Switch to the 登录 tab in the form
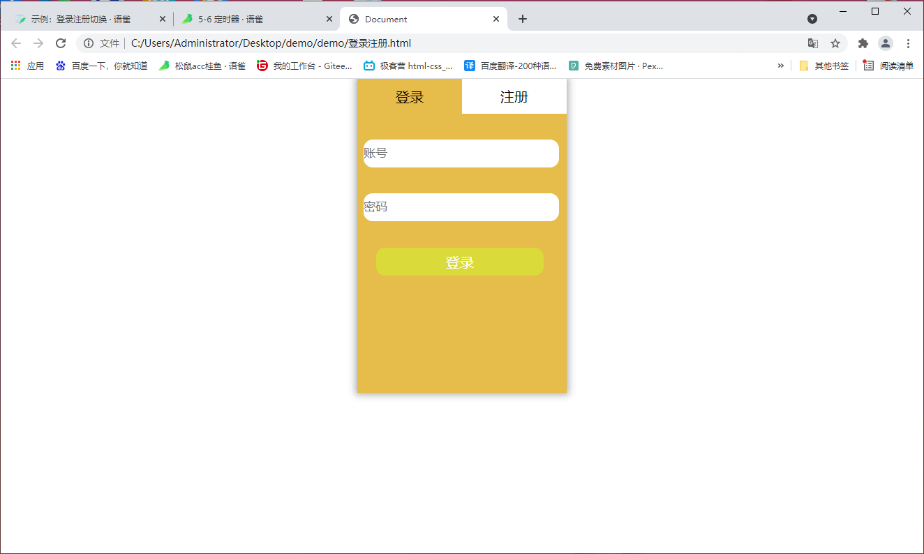 pyautogui.click(x=410, y=96)
